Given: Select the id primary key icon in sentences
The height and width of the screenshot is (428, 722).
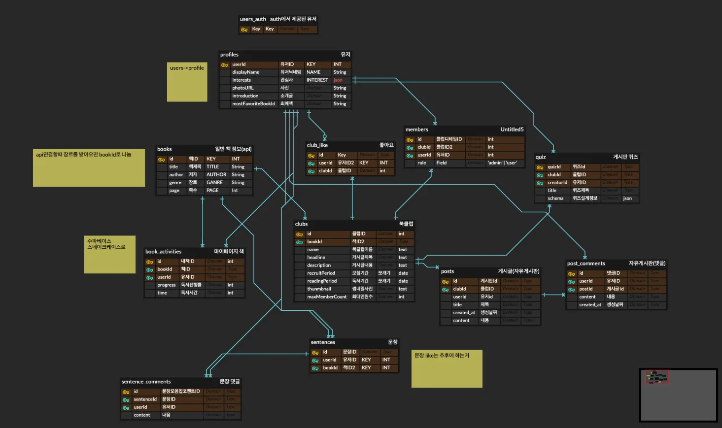Looking at the screenshot, I should [x=315, y=353].
